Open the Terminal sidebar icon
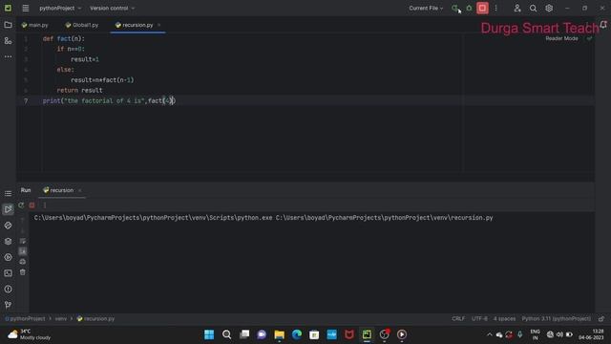Viewport: 611px width, 344px height. tap(8, 273)
